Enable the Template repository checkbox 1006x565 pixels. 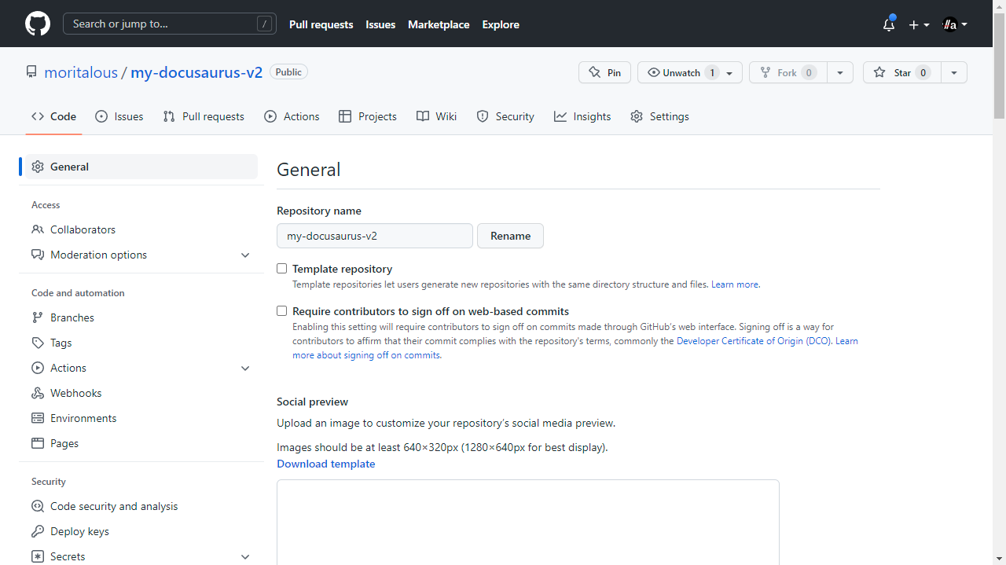[x=282, y=269]
